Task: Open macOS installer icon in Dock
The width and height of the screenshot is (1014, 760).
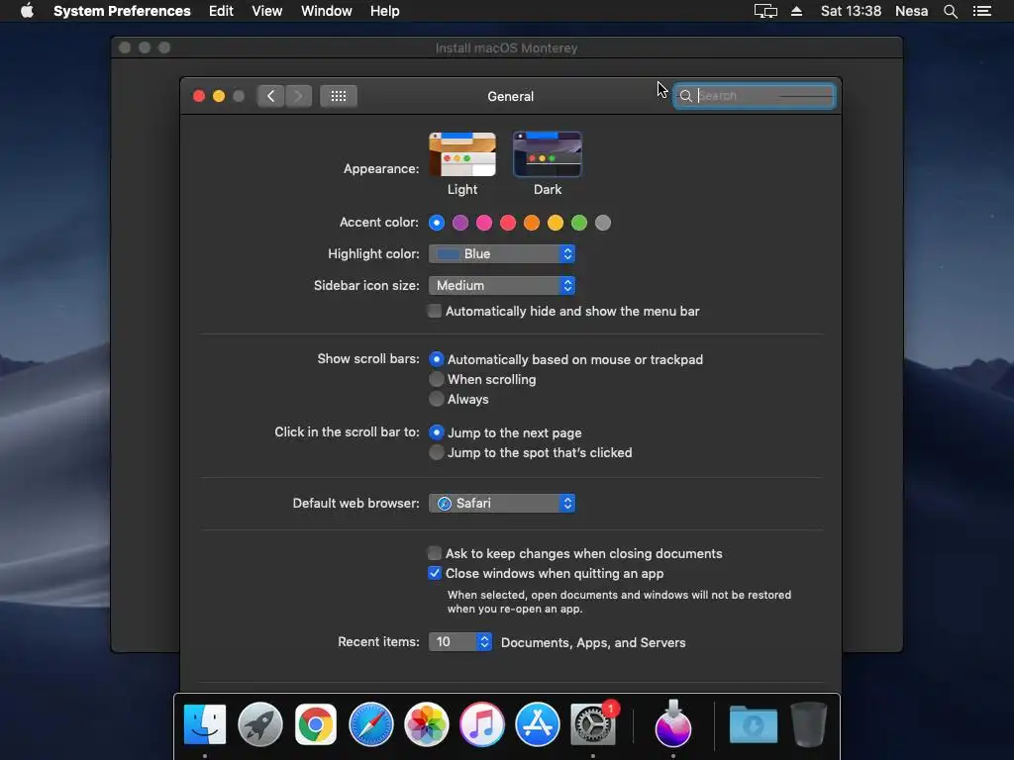Action: (x=673, y=723)
